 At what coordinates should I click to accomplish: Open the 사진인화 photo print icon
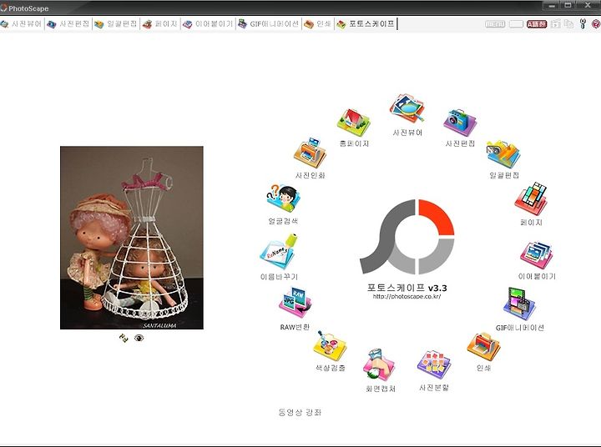click(310, 153)
